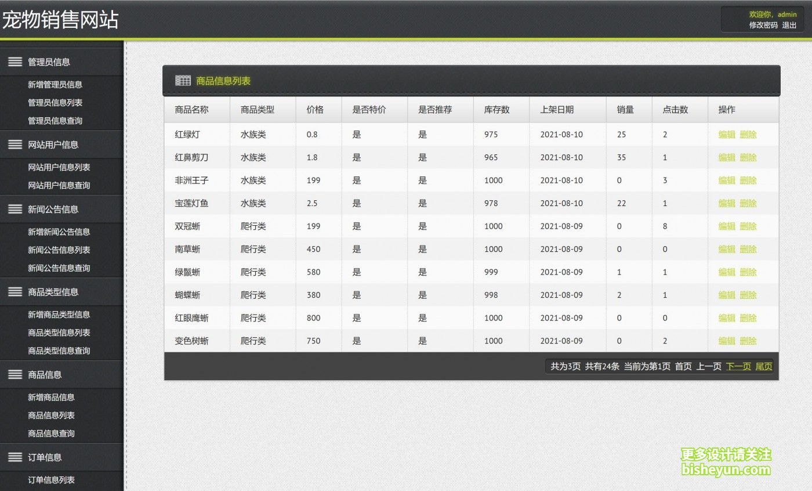
Task: Delete the 红绿灯 product row
Action: pyautogui.click(x=748, y=135)
